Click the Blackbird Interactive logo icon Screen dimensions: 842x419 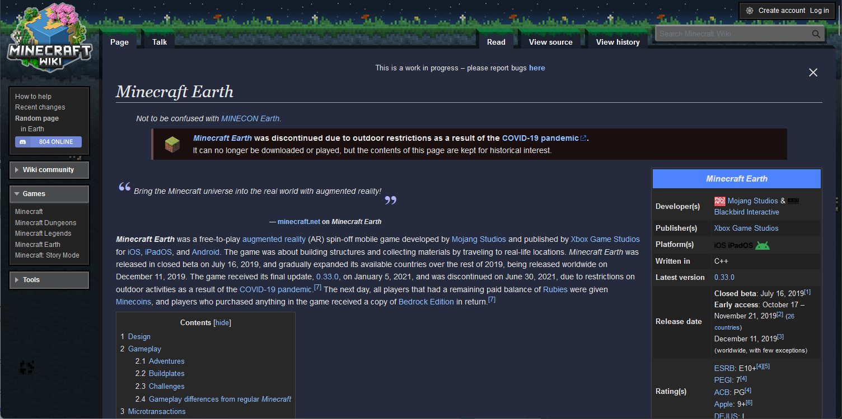point(794,201)
